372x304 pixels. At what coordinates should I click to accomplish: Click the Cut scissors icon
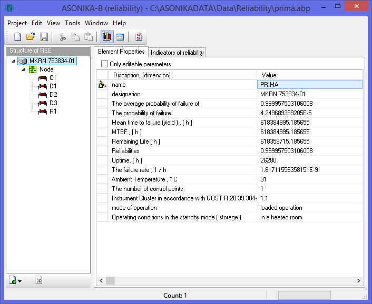[62, 37]
